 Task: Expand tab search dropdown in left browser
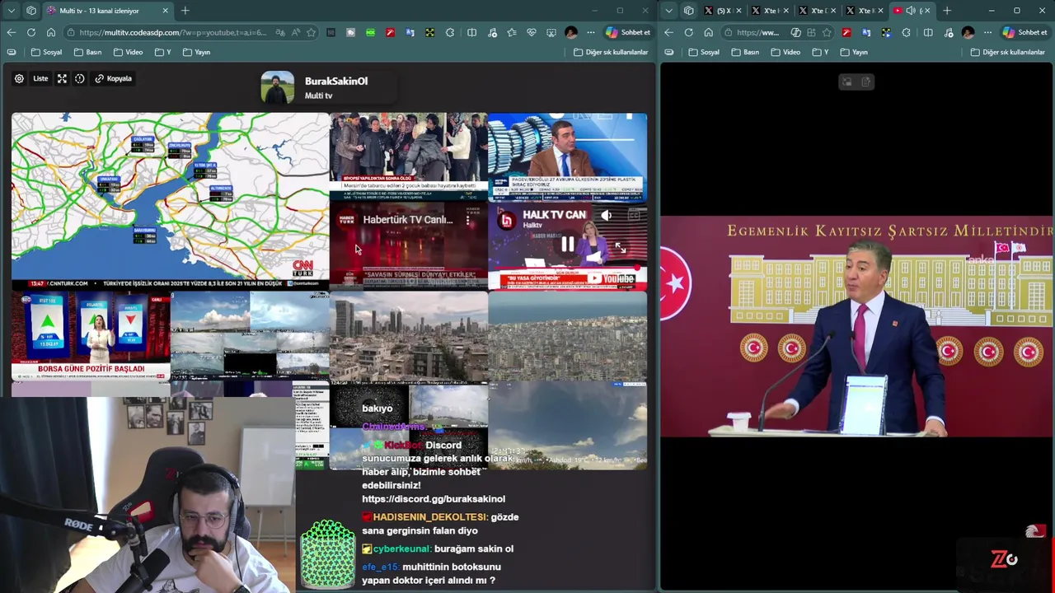point(11,11)
